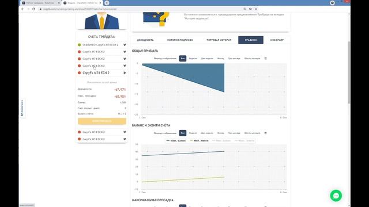Select Неделя period in Общая прибыль chart
Image resolution: width=369 pixels, height=207 pixels.
click(193, 59)
